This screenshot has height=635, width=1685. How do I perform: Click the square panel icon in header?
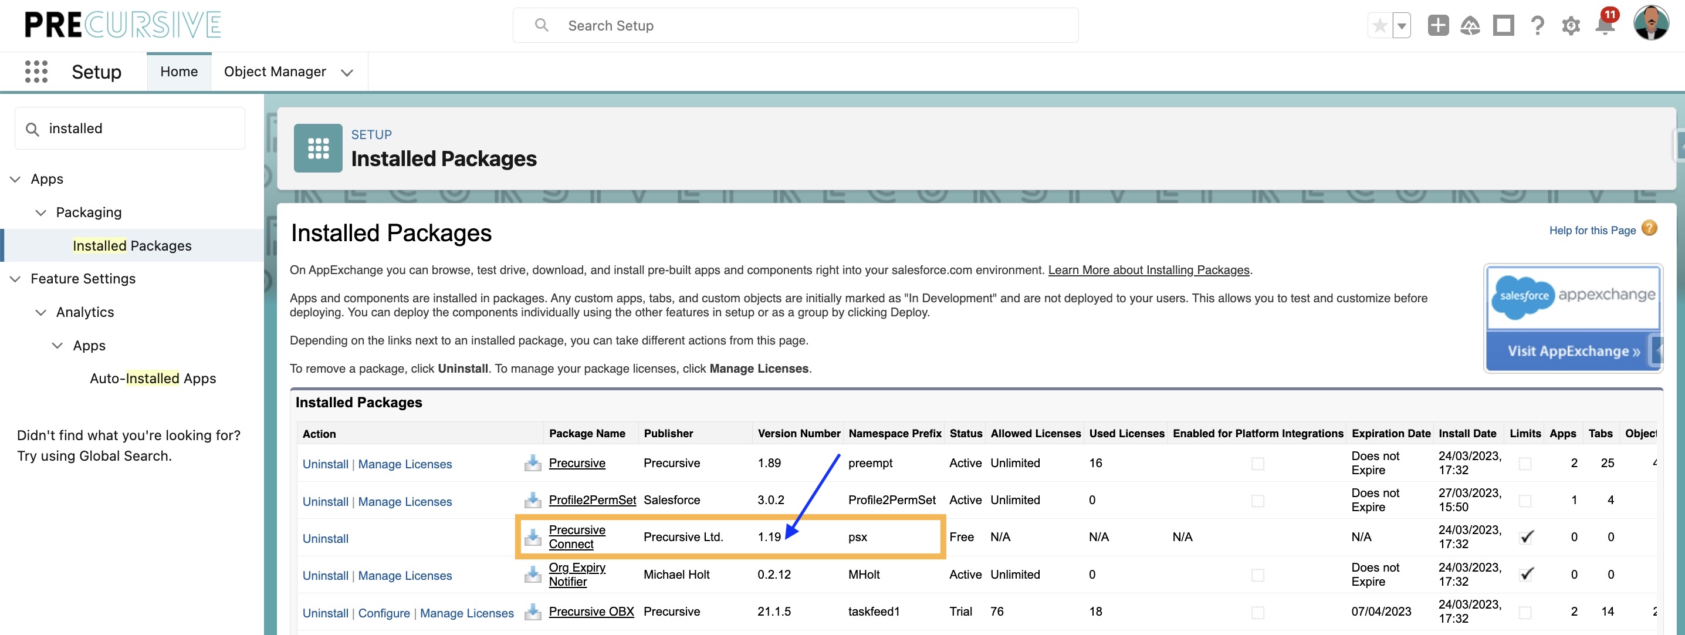tap(1503, 26)
